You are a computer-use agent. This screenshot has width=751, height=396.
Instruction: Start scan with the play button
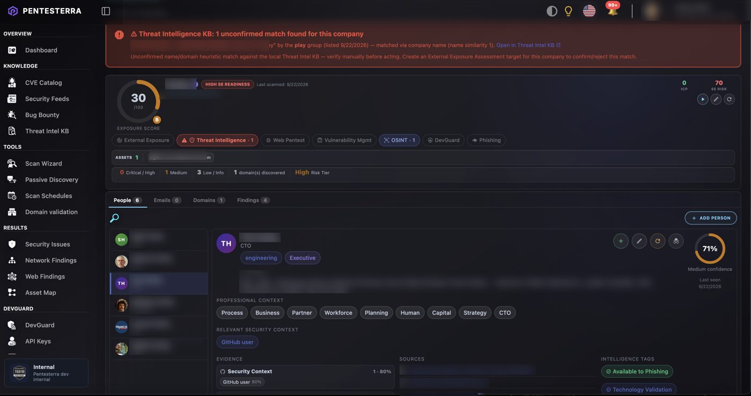tap(702, 99)
